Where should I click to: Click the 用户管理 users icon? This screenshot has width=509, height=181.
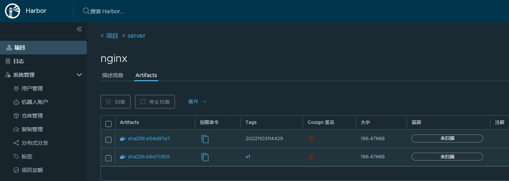(x=16, y=88)
